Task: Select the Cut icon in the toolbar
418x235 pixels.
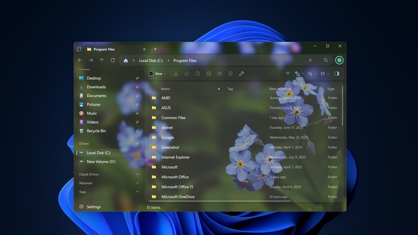Action: pos(176,73)
